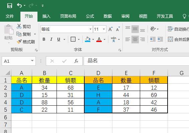The height and width of the screenshot is (133, 189).
Task: Expand the font color dropdown arrow
Action: tap(104, 39)
